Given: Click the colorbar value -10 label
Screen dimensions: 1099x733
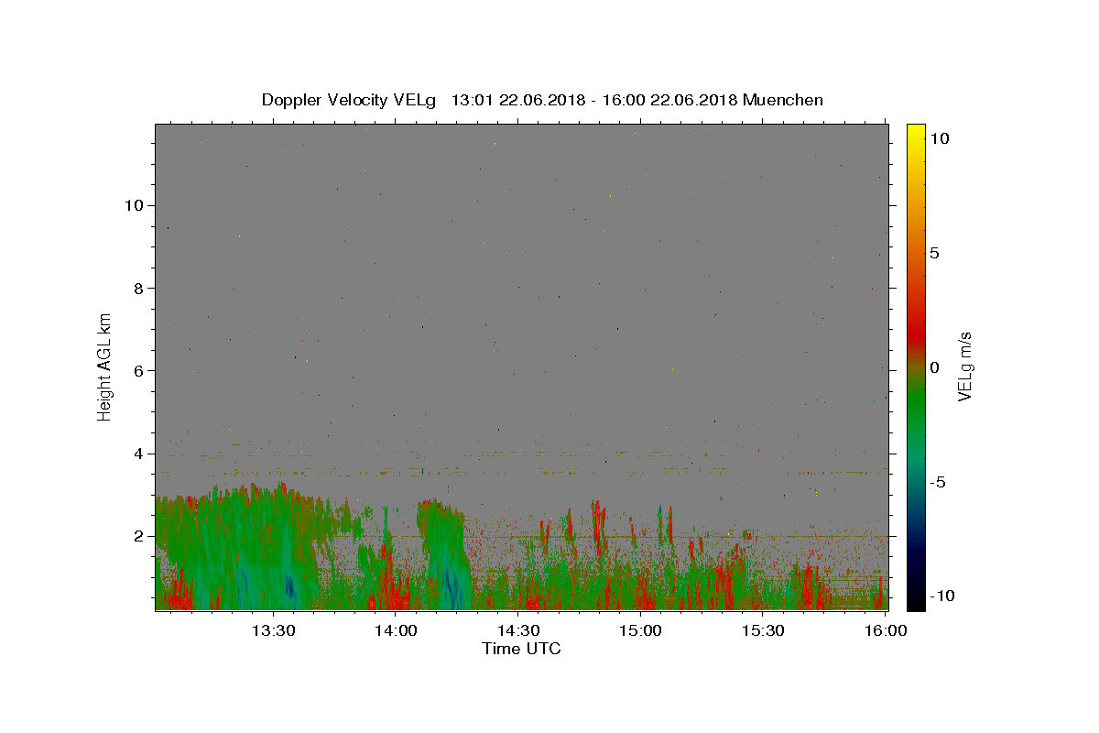Looking at the screenshot, I should tap(941, 596).
